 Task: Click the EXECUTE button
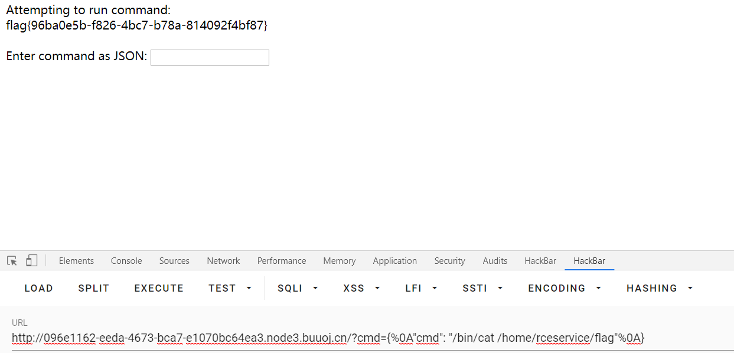pyautogui.click(x=159, y=288)
